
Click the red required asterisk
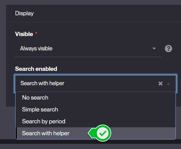pyautogui.click(x=36, y=33)
